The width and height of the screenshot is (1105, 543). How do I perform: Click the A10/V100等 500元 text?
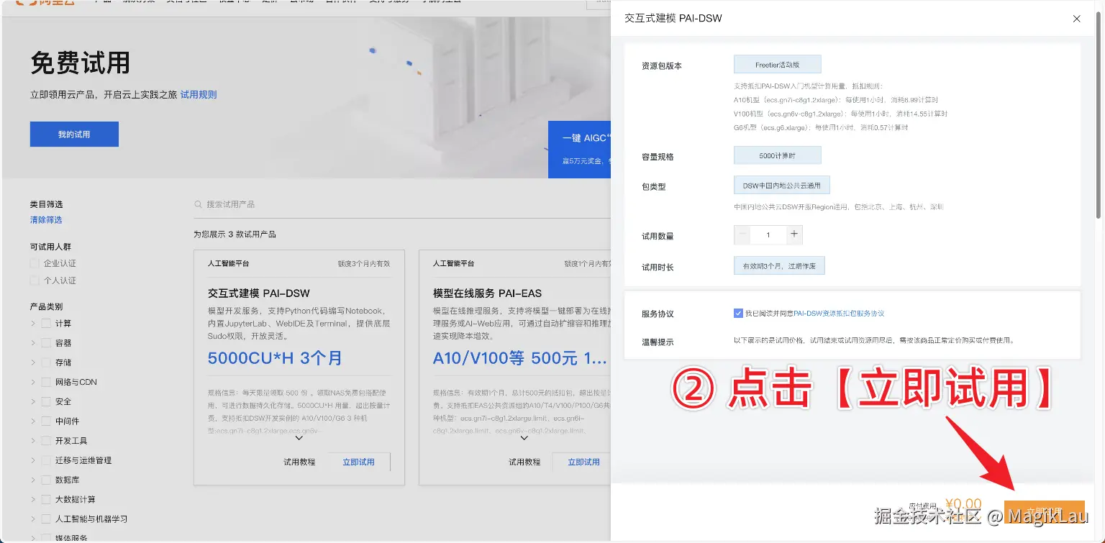(x=520, y=357)
